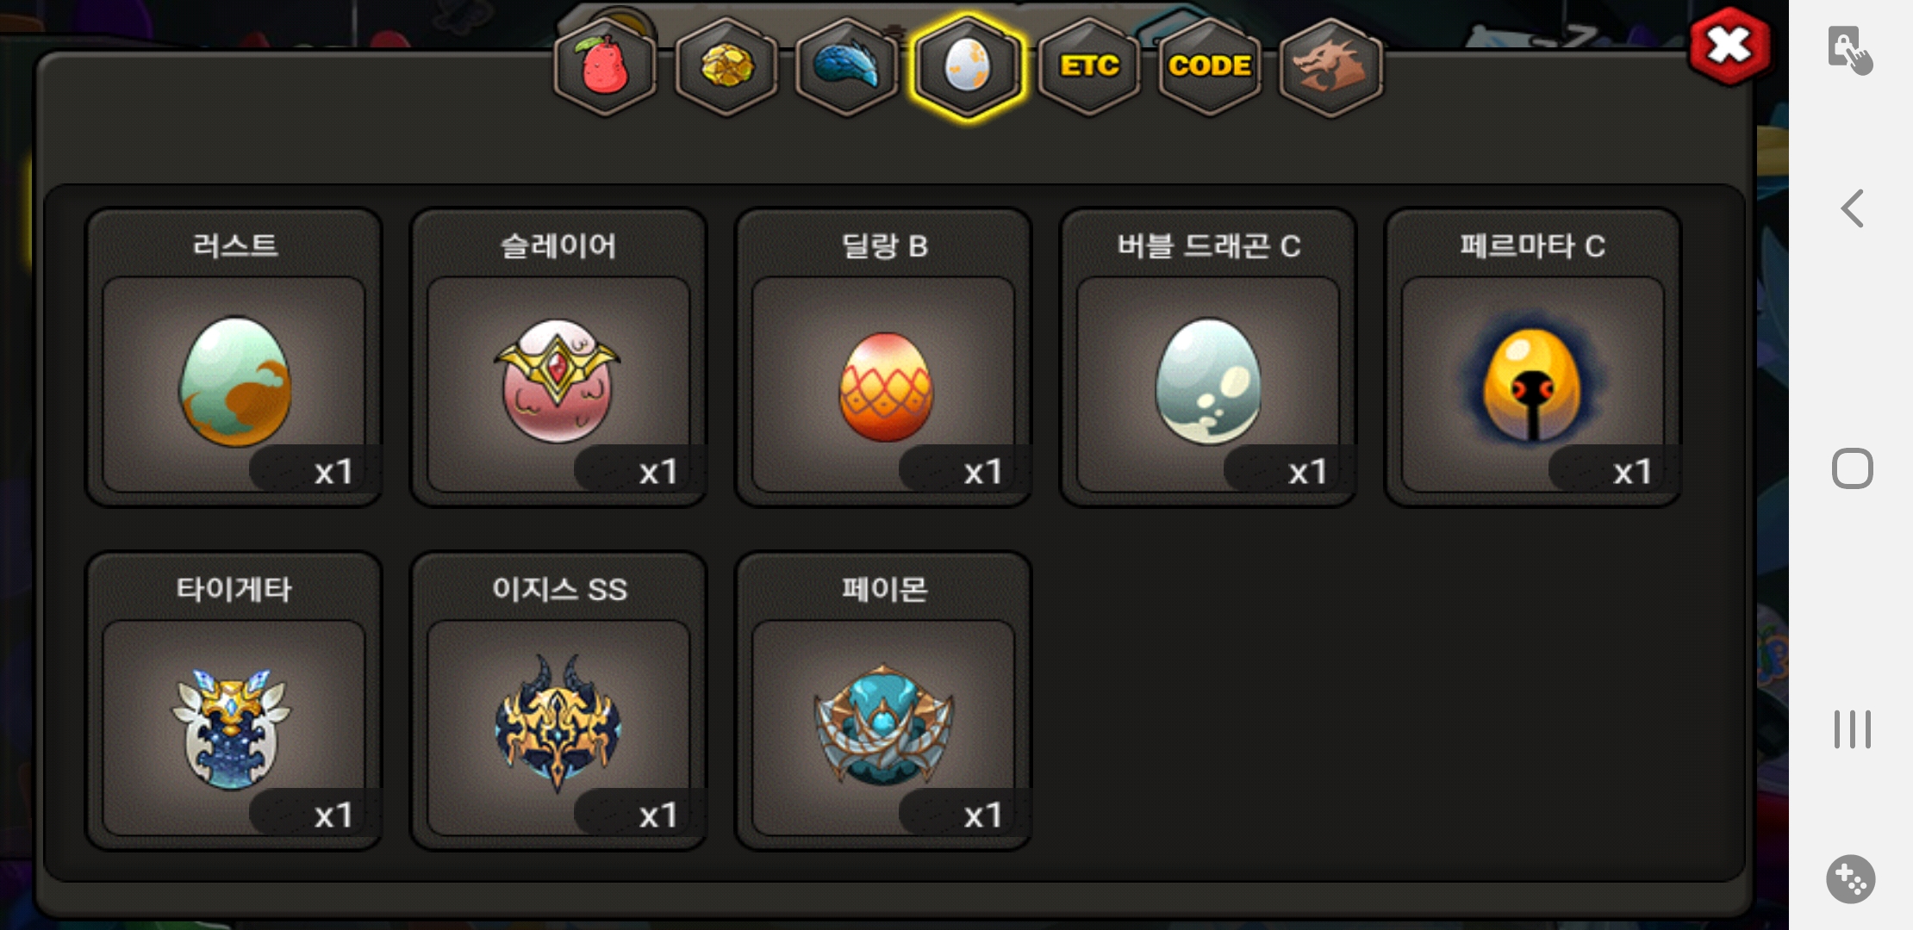Open the Android recent apps button

1853,729
